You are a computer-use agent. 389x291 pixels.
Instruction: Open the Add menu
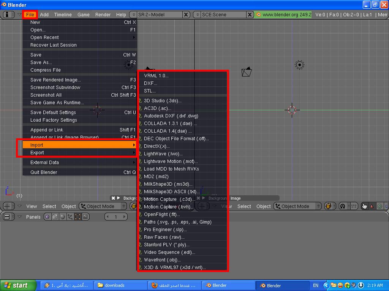(x=44, y=15)
